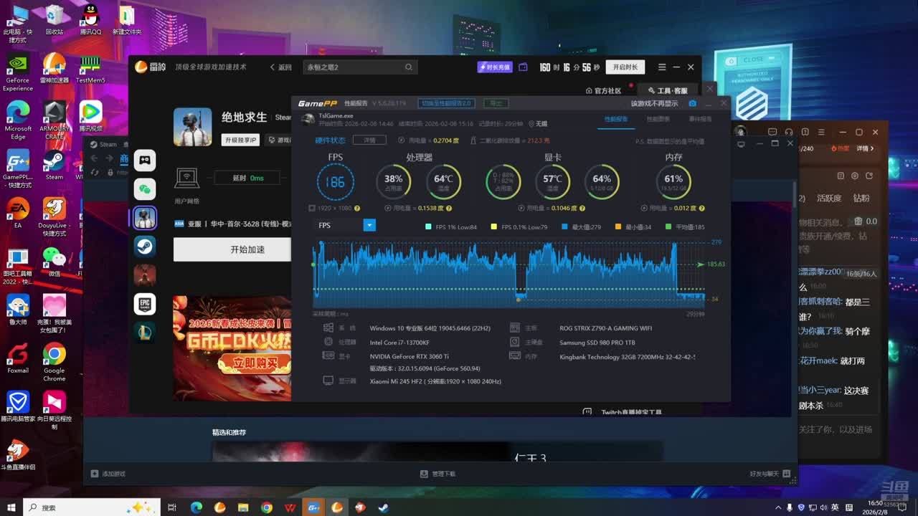Click 该游戏不再显示 in GamePP
The height and width of the screenshot is (516, 918).
(x=654, y=104)
